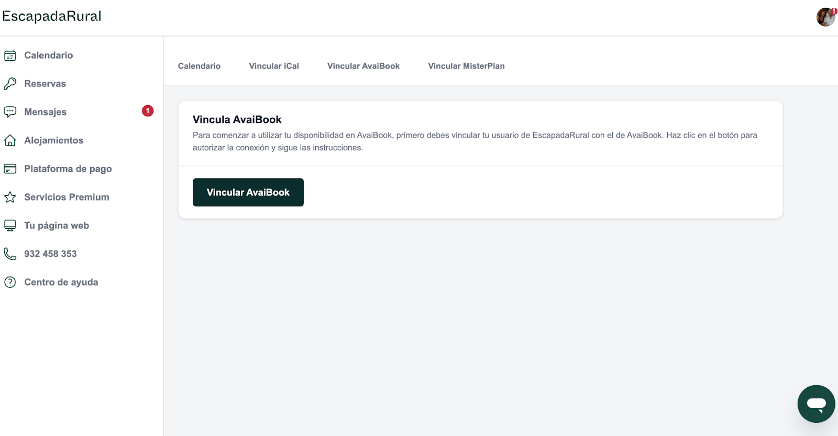Click the house icon beside Alojamientos
The width and height of the screenshot is (838, 436).
pyautogui.click(x=10, y=140)
